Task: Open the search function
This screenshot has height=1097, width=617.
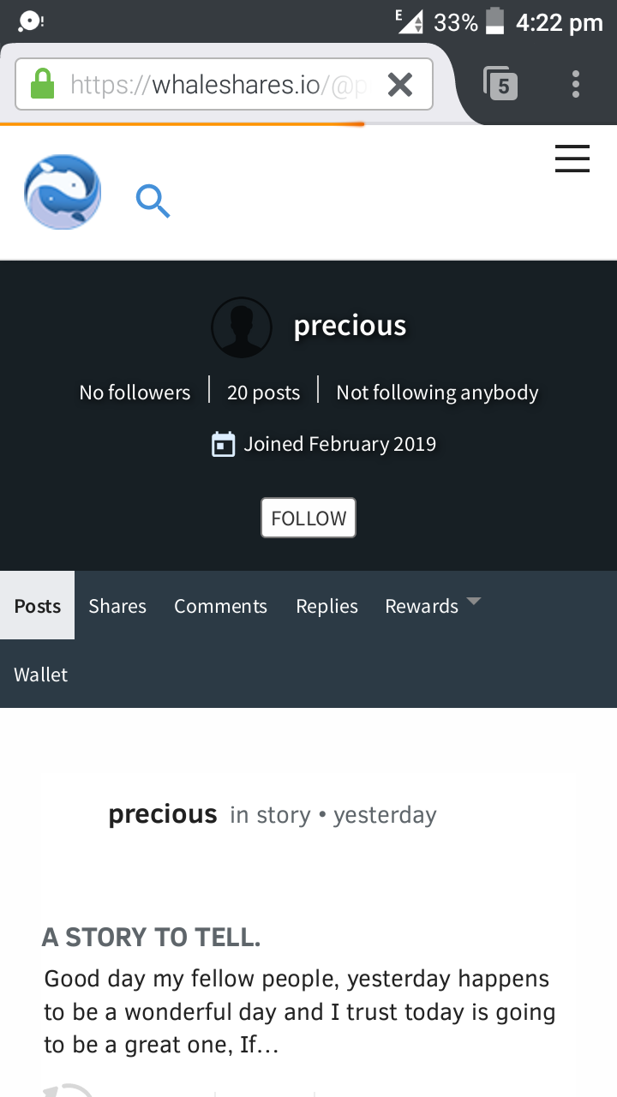Action: coord(153,201)
